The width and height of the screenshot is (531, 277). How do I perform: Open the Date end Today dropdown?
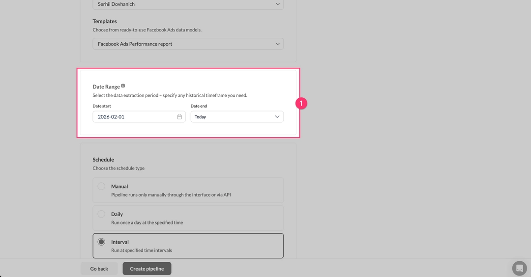(x=236, y=117)
